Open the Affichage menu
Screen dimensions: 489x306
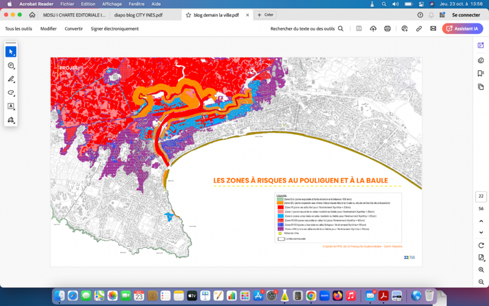tap(112, 4)
